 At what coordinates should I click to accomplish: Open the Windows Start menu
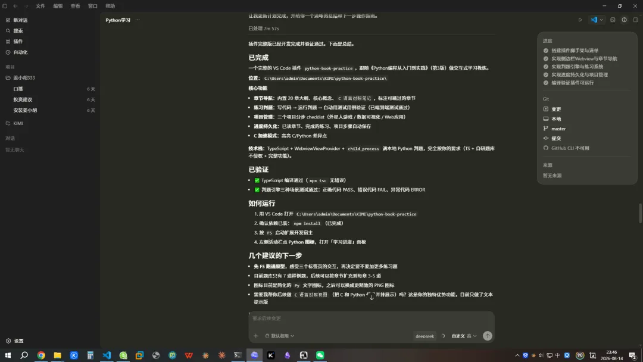[x=8, y=355]
